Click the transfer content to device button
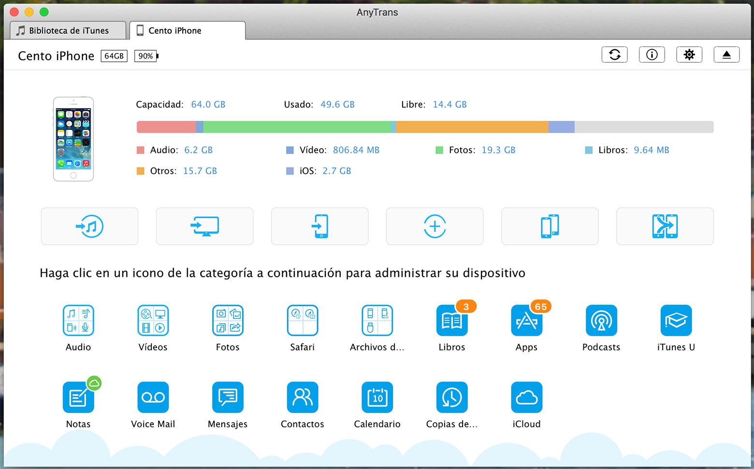Screen dimensions: 754x469 point(319,226)
